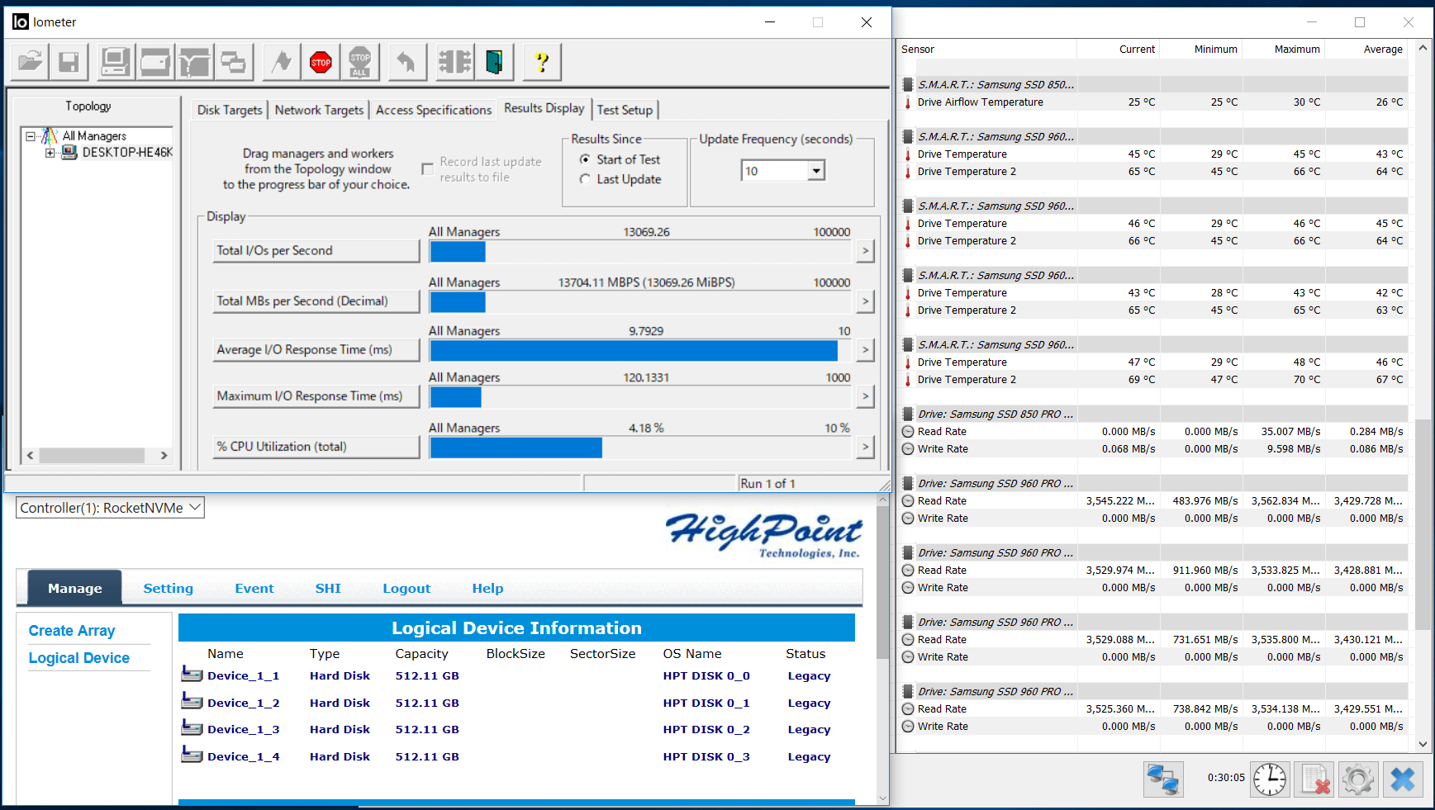Click the Total I/Os per Second progress bar
This screenshot has height=810, width=1435.
(x=640, y=251)
